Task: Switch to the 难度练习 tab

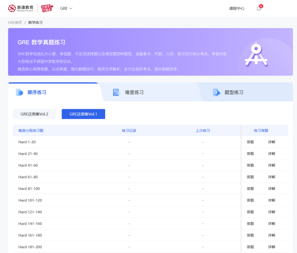Action: [134, 92]
